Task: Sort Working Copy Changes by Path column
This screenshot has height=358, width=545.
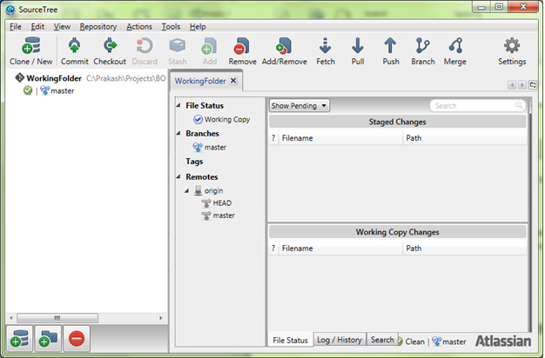Action: (465, 249)
